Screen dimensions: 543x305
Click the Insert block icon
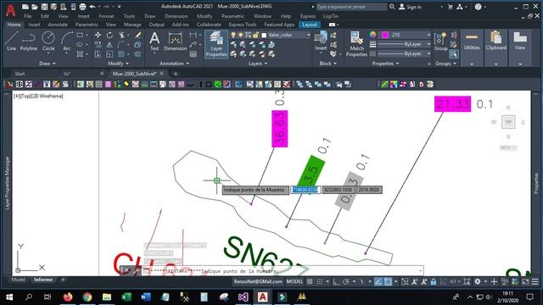(321, 42)
